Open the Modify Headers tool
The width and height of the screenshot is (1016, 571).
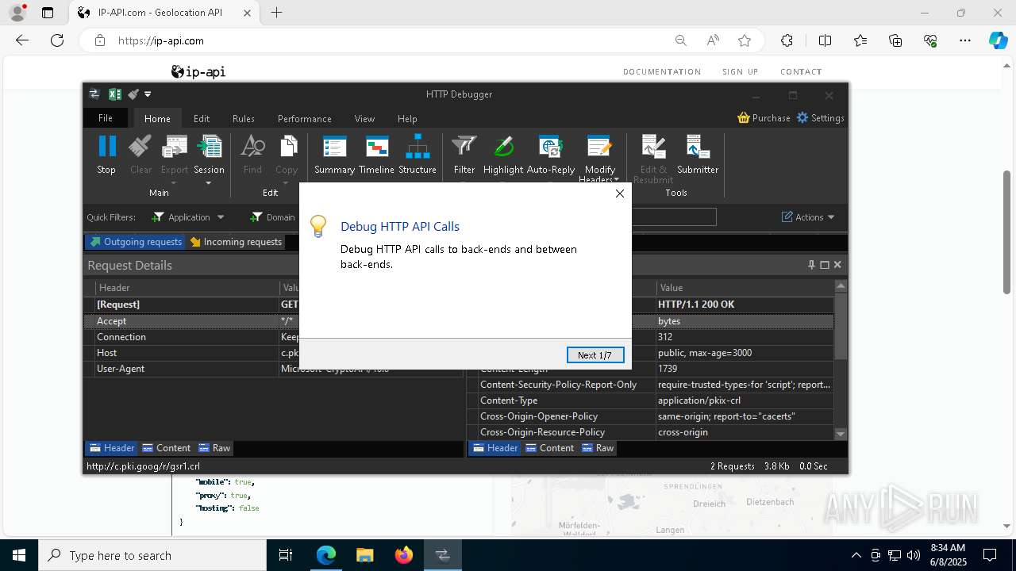pos(599,159)
